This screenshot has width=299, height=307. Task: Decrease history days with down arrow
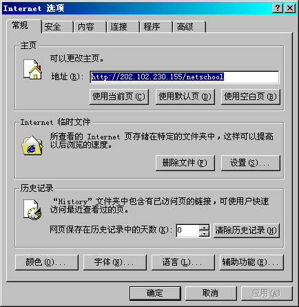pyautogui.click(x=204, y=234)
